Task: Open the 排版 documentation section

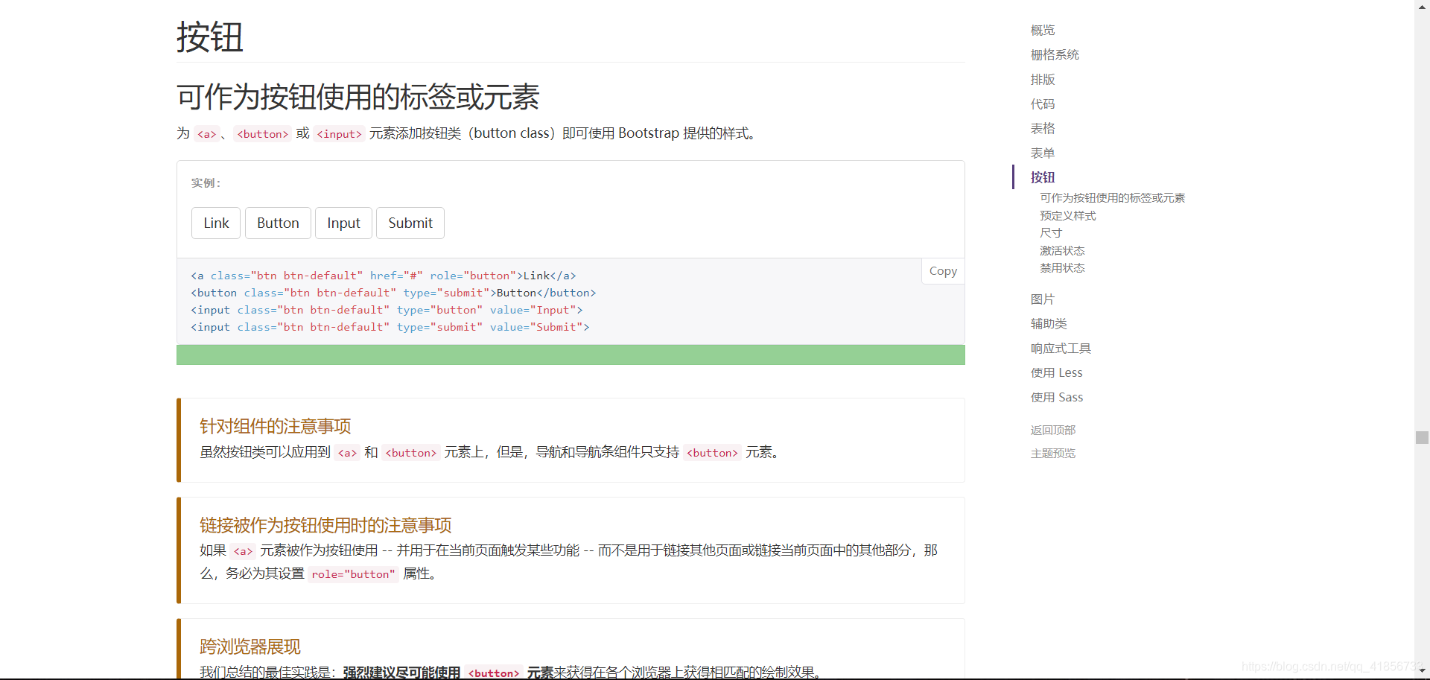Action: click(x=1042, y=79)
